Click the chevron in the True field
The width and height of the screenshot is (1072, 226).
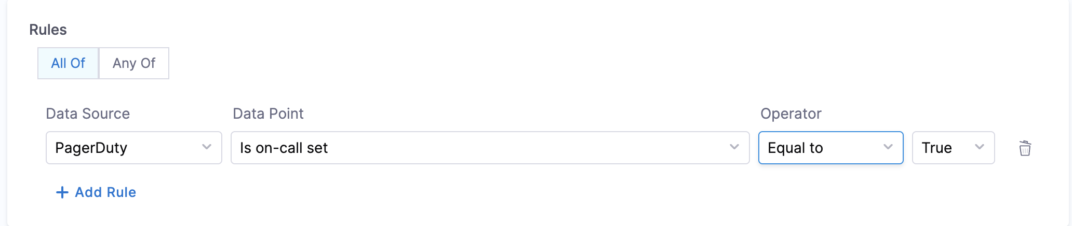coord(979,147)
